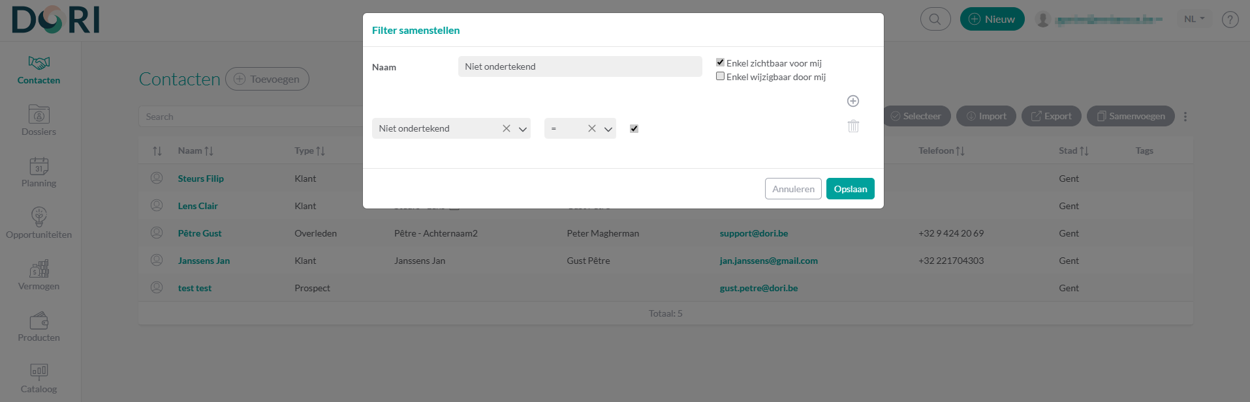This screenshot has width=1250, height=402.
Task: Clear the 'Niet ondertekend' field selection
Action: tap(506, 128)
